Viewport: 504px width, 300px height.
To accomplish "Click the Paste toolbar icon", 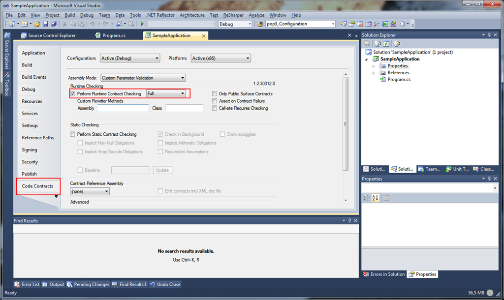I will click(81, 24).
